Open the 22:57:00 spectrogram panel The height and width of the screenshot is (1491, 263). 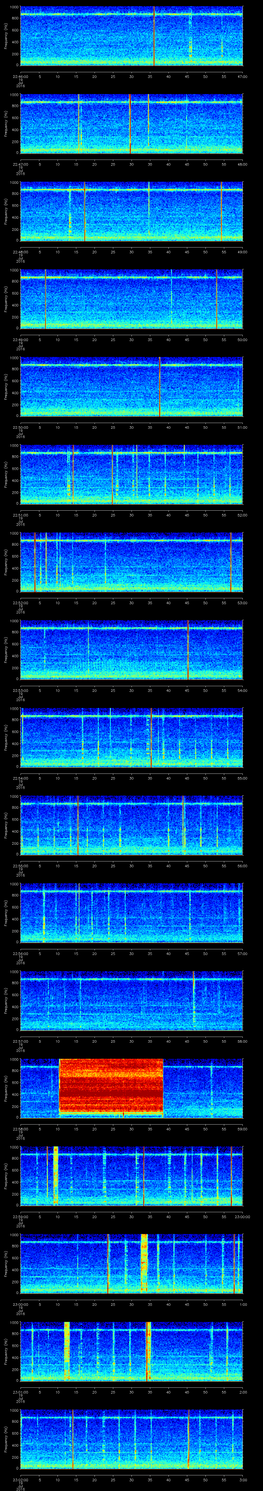click(x=132, y=1000)
